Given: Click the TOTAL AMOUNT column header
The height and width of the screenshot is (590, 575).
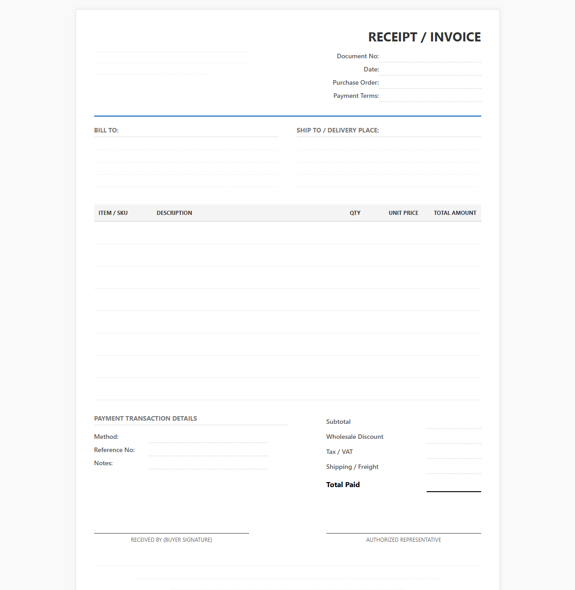Looking at the screenshot, I should [455, 213].
